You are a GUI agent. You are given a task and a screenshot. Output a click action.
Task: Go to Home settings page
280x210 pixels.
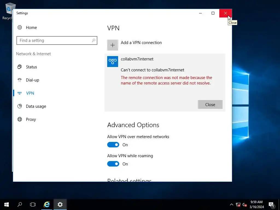point(31,28)
